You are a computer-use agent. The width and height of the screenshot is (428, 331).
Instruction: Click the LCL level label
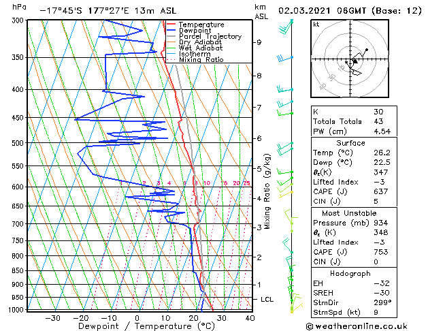pyautogui.click(x=267, y=299)
